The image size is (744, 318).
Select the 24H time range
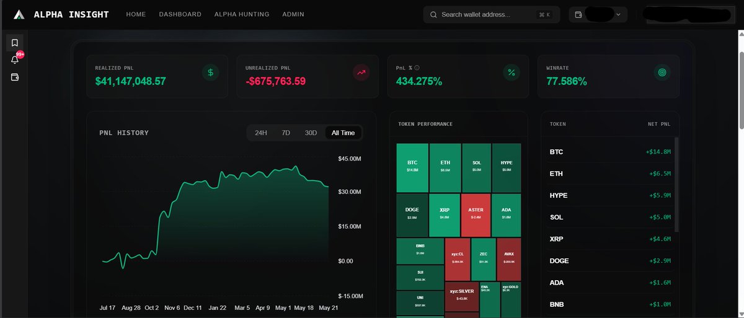pyautogui.click(x=261, y=133)
